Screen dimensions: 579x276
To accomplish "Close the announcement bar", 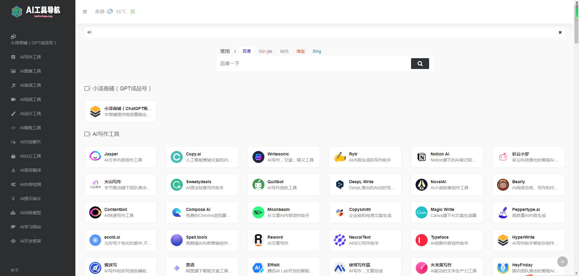I will 560,32.
